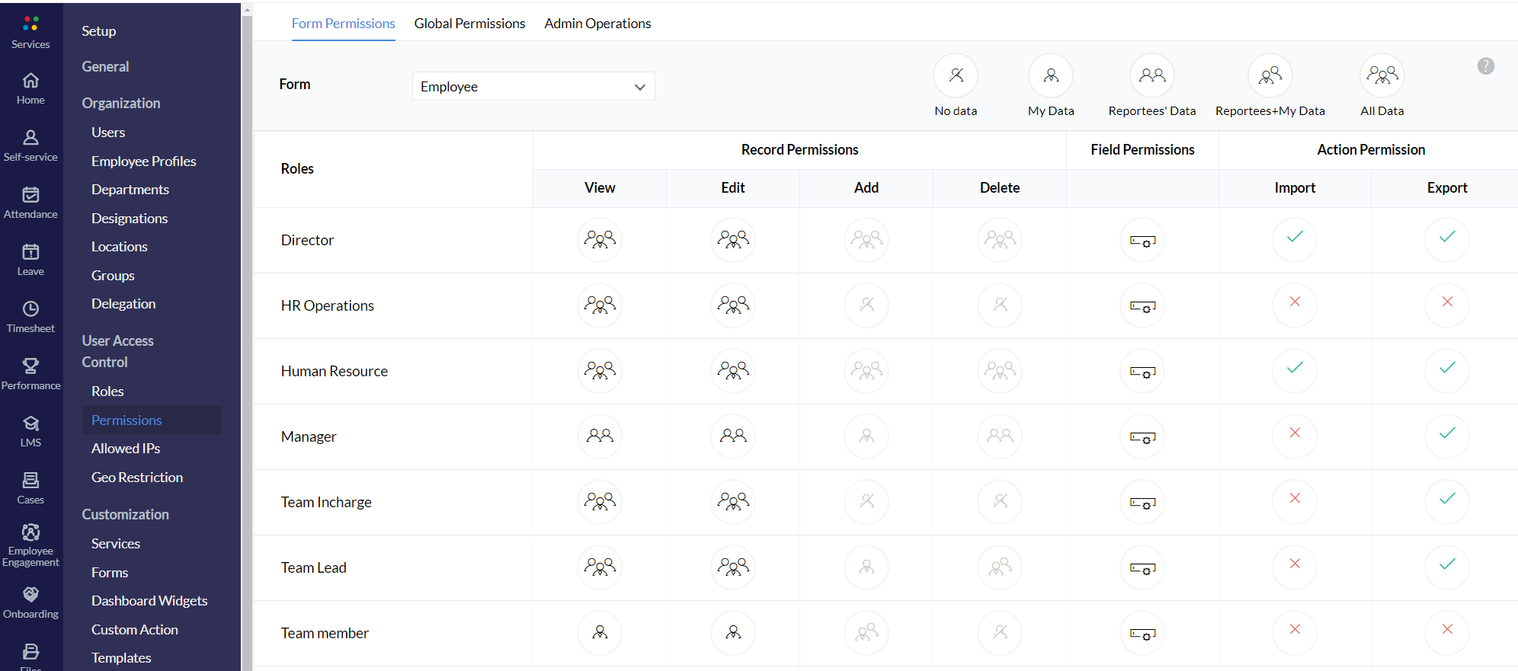Open the Attendance module icon

(x=30, y=203)
